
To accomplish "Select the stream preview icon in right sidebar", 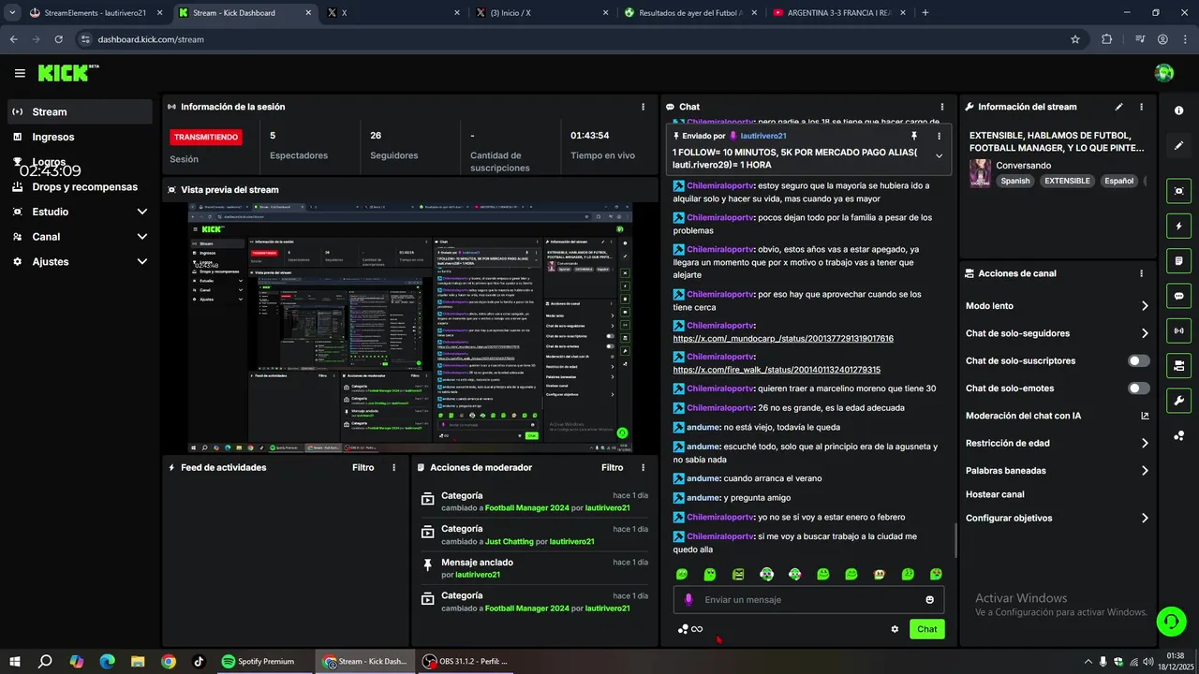I will 1178,191.
